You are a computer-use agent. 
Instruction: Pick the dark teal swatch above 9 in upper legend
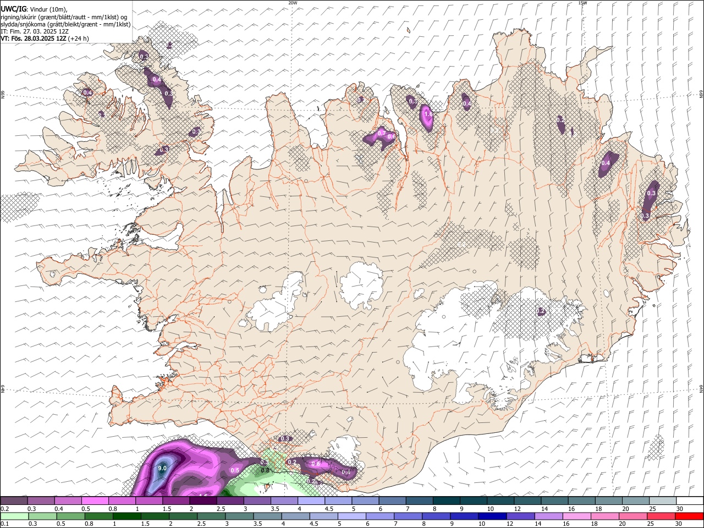(x=474, y=501)
